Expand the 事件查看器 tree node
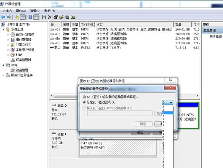The image size is (223, 168). click(9, 39)
